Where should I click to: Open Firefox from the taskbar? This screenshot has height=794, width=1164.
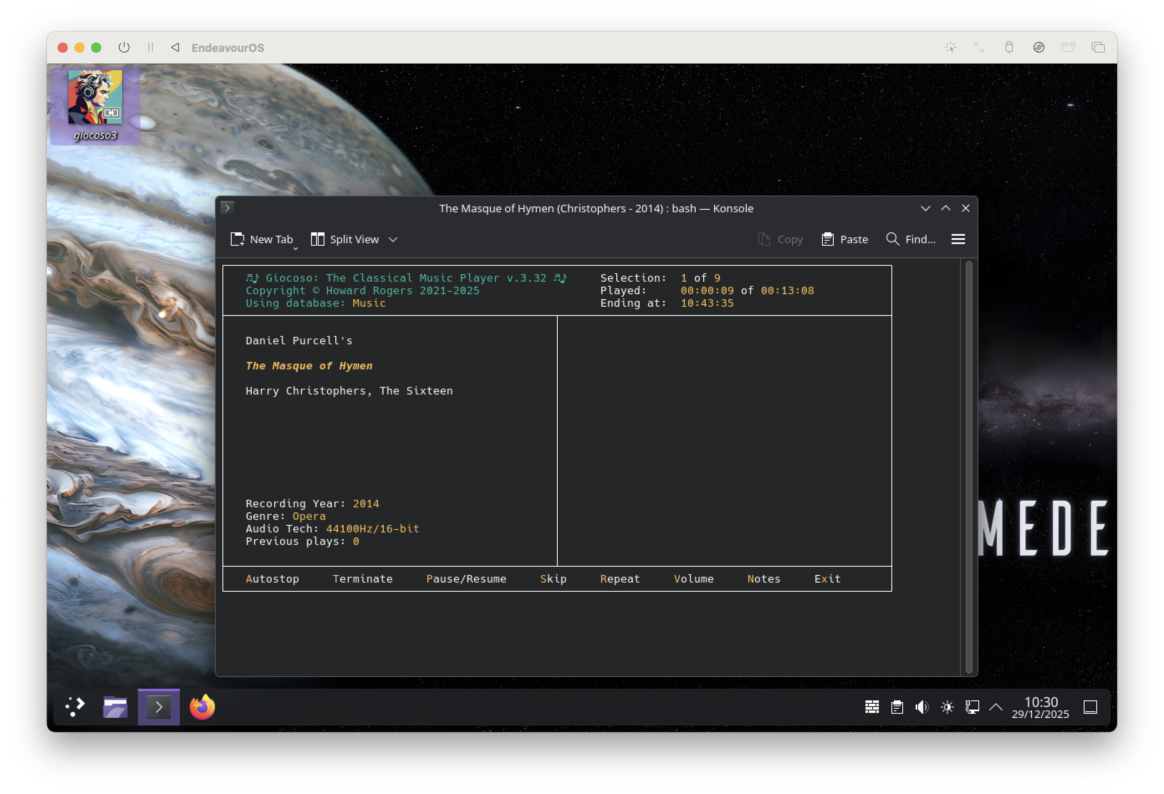pyautogui.click(x=202, y=707)
